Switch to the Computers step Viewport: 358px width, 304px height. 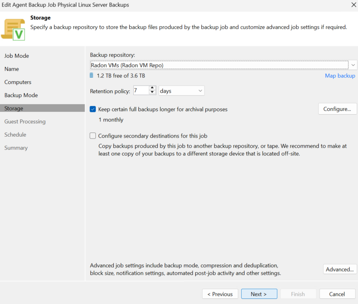click(18, 82)
